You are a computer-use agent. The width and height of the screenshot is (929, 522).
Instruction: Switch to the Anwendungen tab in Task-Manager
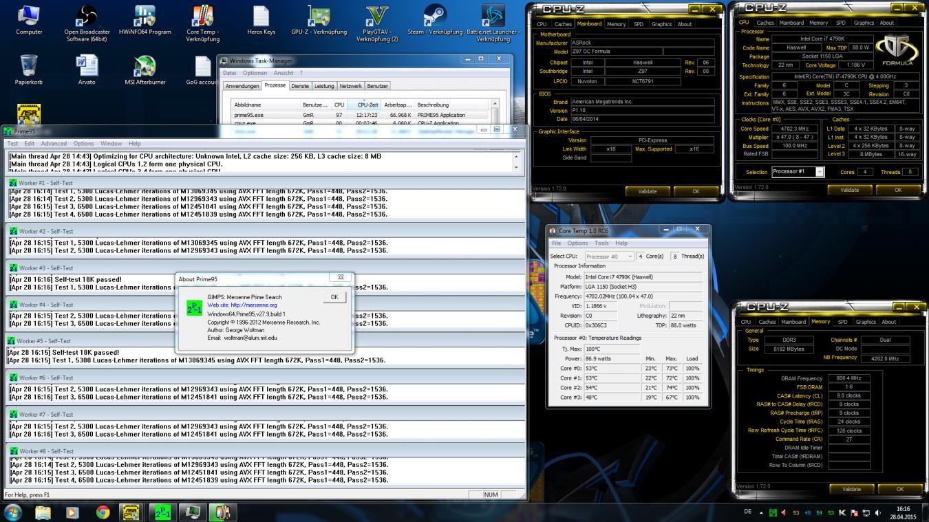click(242, 86)
